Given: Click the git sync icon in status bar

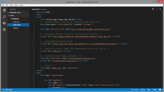Looking at the screenshot, I should [4, 90].
